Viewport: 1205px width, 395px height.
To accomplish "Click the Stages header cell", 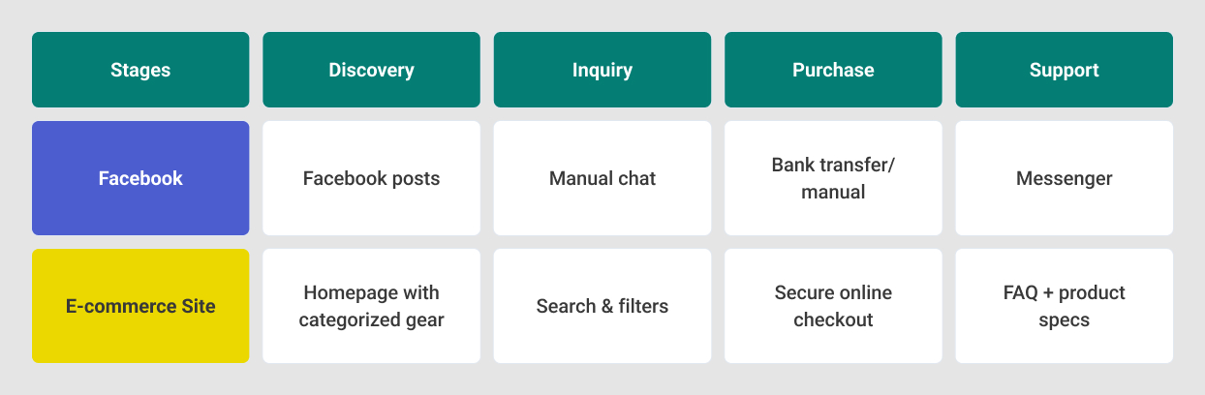I will (140, 70).
